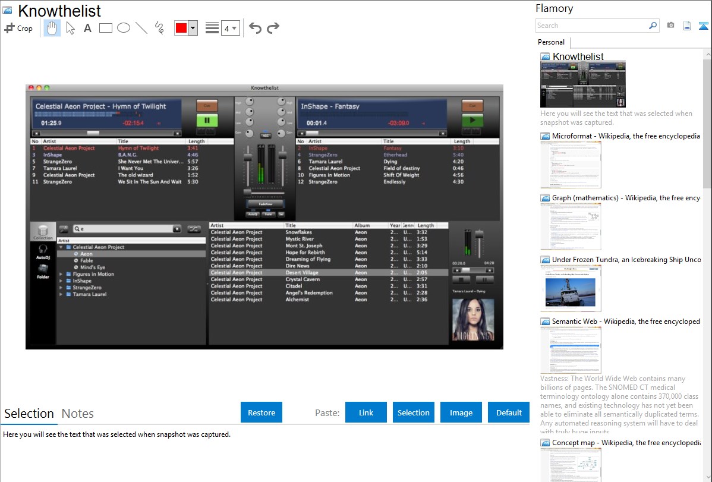Viewport: 712px width, 482px height.
Task: Select the Collection icon in Knowthelist
Action: pyautogui.click(x=43, y=232)
